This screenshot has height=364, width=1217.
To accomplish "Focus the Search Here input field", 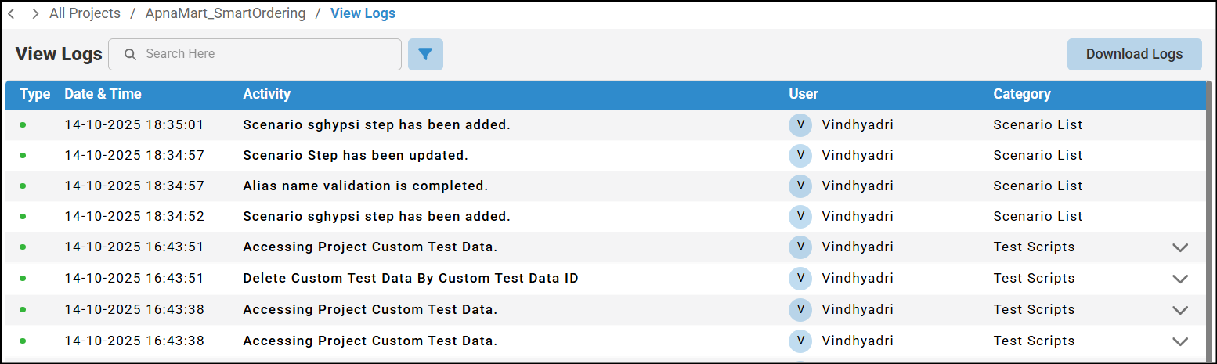I will (266, 54).
